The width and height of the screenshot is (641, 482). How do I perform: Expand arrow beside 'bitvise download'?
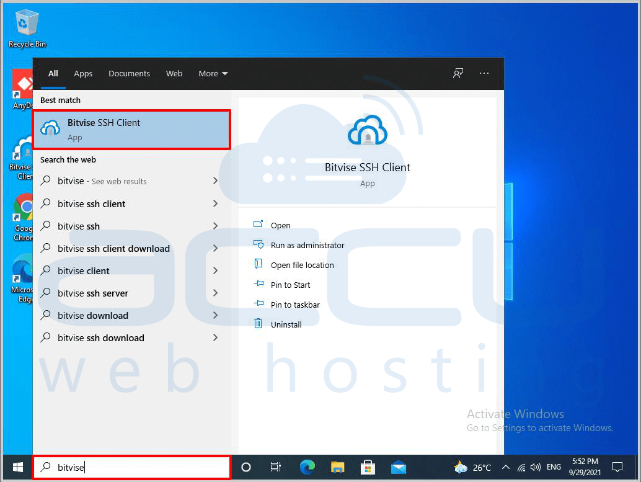click(x=216, y=315)
